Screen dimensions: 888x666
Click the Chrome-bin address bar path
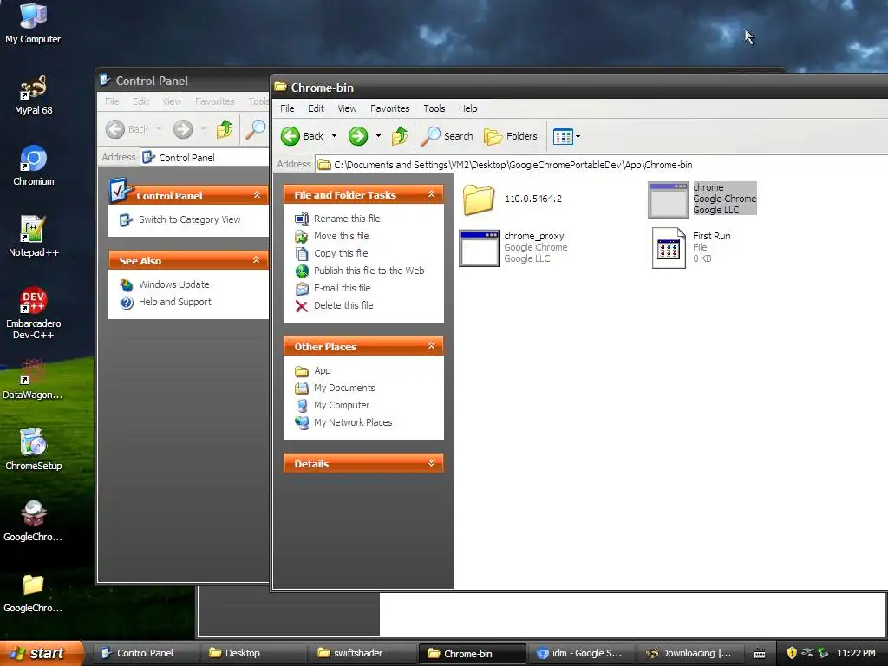(x=513, y=165)
